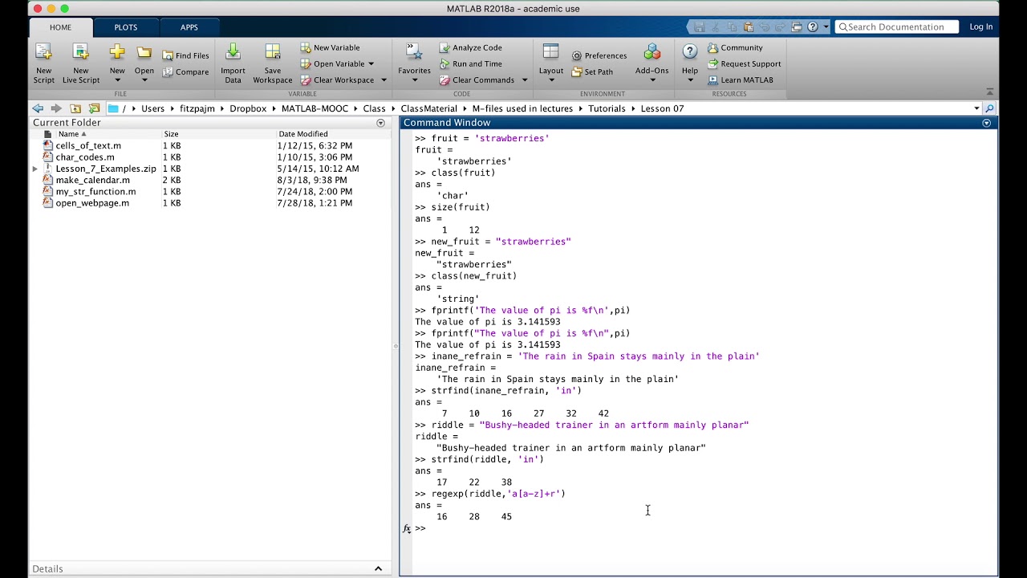The height and width of the screenshot is (578, 1027).
Task: Switch to the PLOTS tab
Action: (x=125, y=27)
